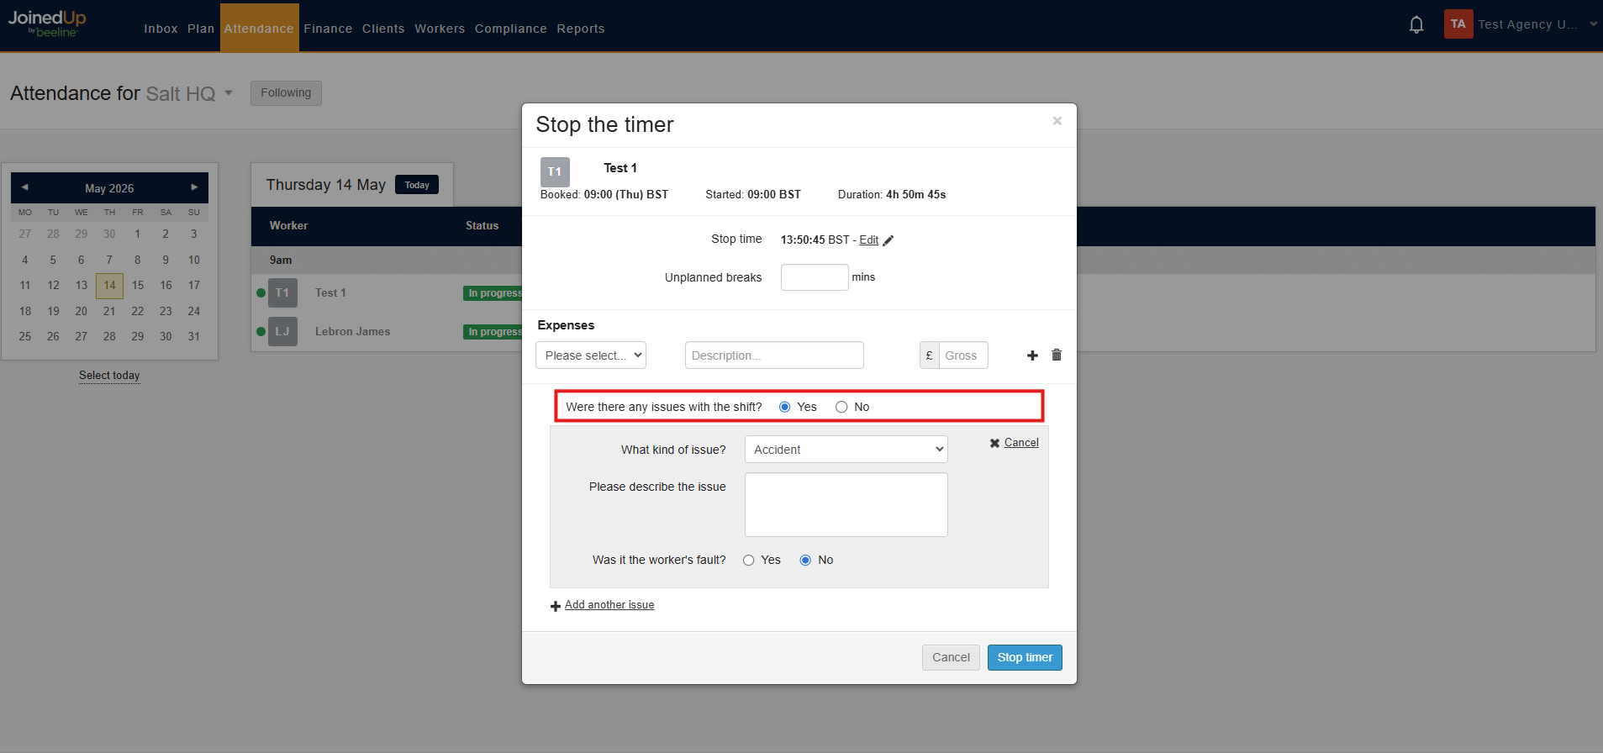The image size is (1603, 753).
Task: Open the Workers menu
Action: [x=440, y=29]
